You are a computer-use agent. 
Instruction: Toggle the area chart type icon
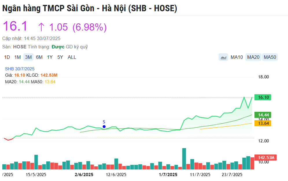tap(223, 57)
